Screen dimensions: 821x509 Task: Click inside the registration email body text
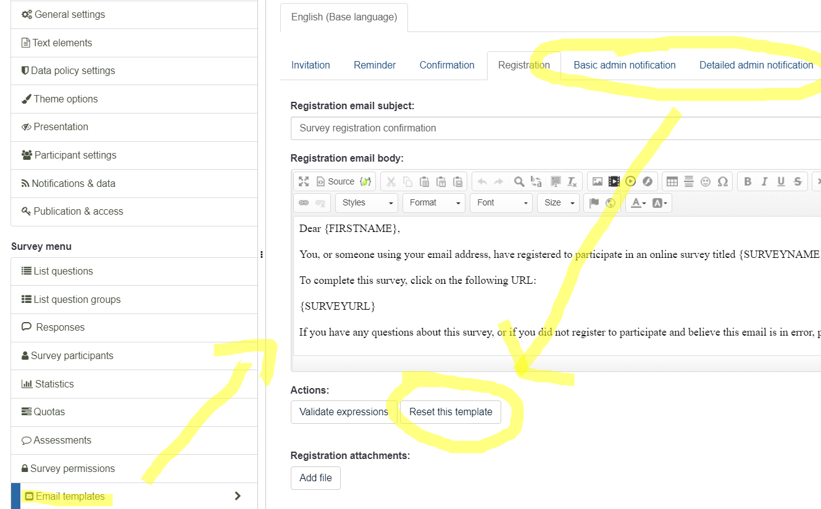click(557, 286)
